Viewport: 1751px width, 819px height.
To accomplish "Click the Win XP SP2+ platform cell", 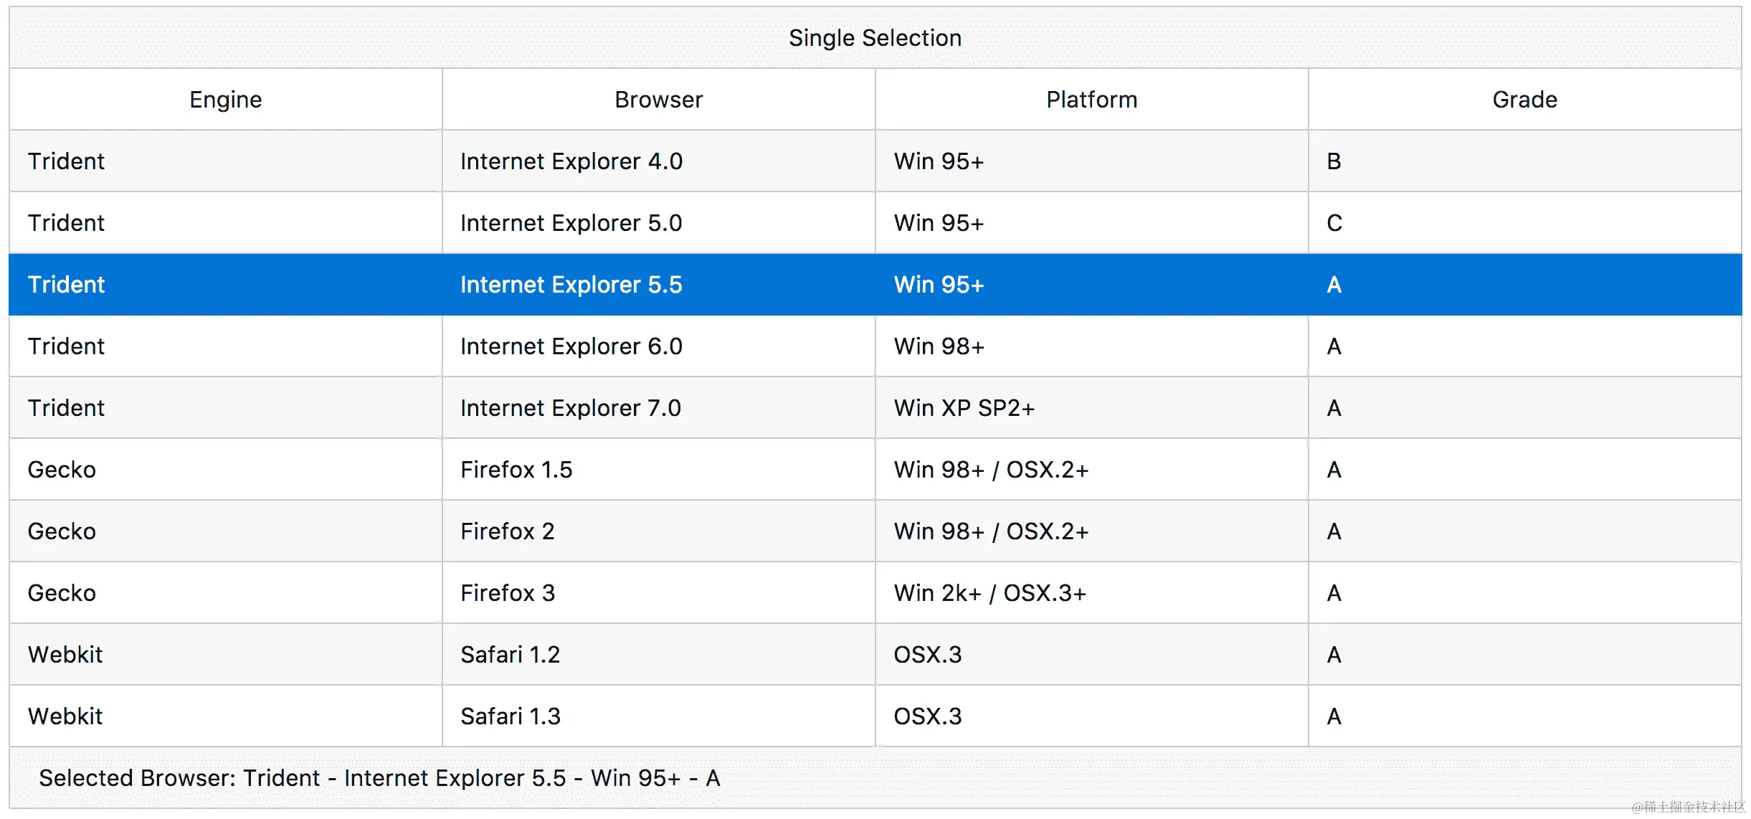I will point(964,408).
